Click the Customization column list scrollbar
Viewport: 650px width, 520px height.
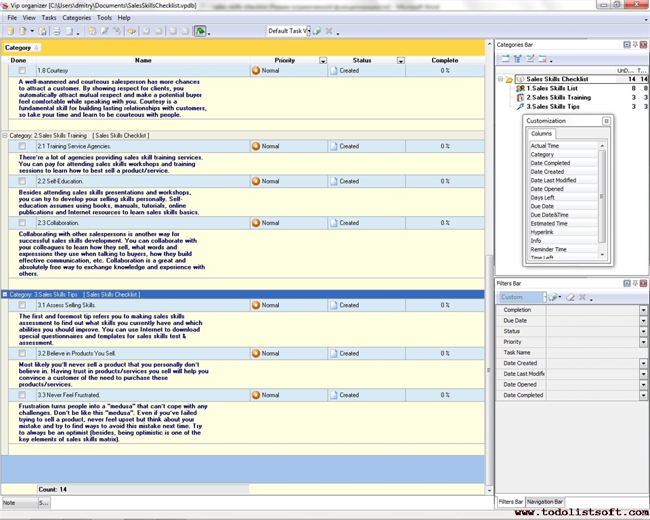602,196
